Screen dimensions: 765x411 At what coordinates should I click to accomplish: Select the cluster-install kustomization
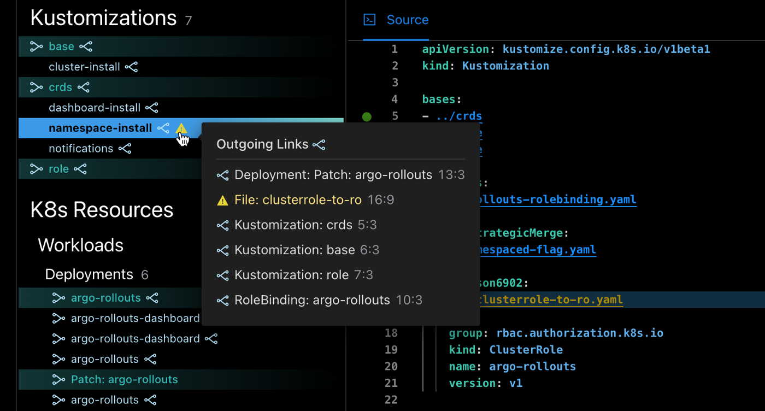point(84,67)
